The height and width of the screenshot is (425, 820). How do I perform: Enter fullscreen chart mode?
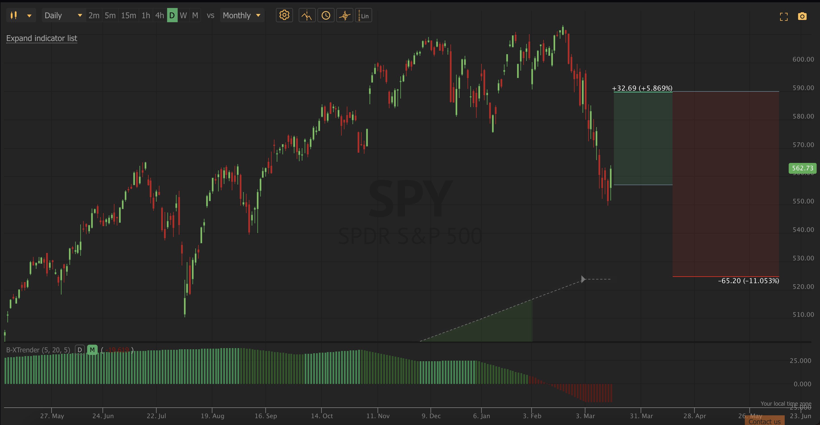point(784,17)
